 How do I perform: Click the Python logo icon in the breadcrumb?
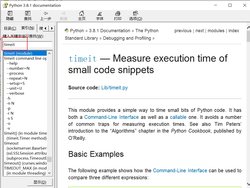pos(66,30)
